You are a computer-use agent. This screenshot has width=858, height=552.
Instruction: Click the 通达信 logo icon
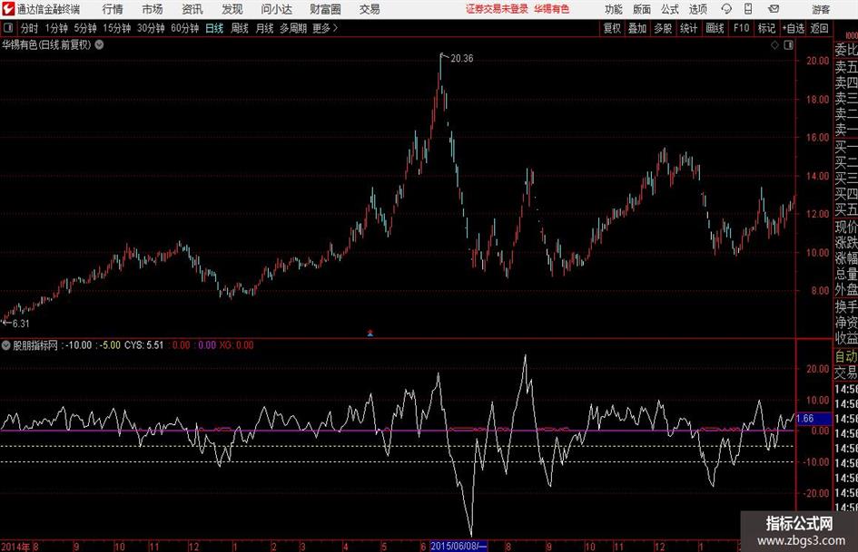8,9
